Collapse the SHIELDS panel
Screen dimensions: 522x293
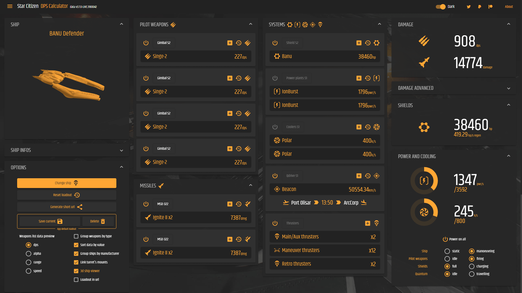point(509,105)
